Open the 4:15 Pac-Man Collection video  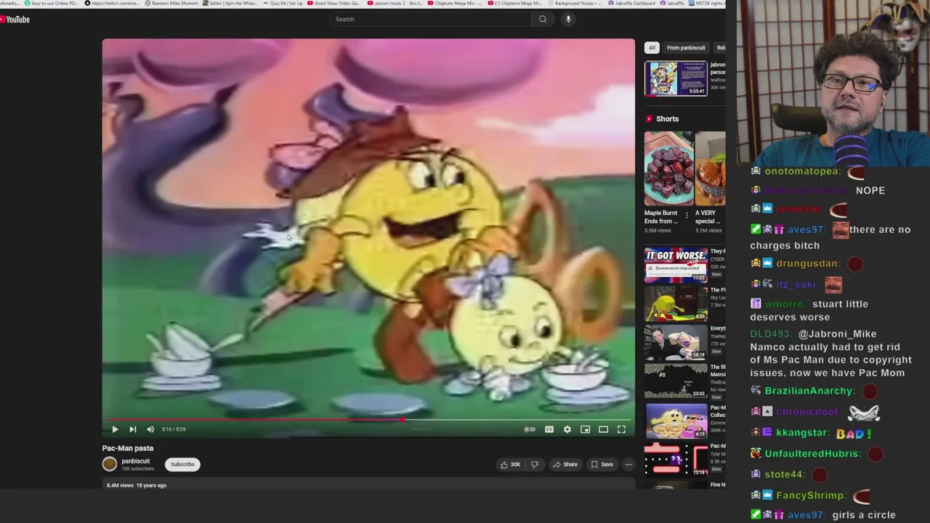(x=676, y=420)
